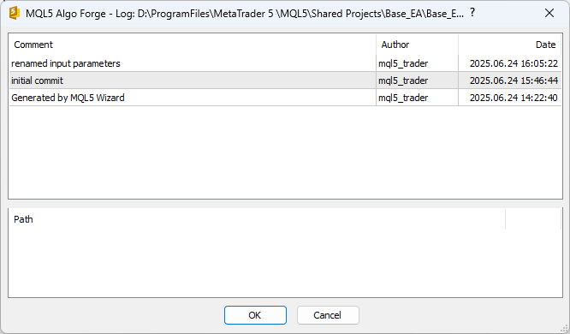This screenshot has width=570, height=334.
Task: Click the Cancel button
Action: tap(328, 315)
